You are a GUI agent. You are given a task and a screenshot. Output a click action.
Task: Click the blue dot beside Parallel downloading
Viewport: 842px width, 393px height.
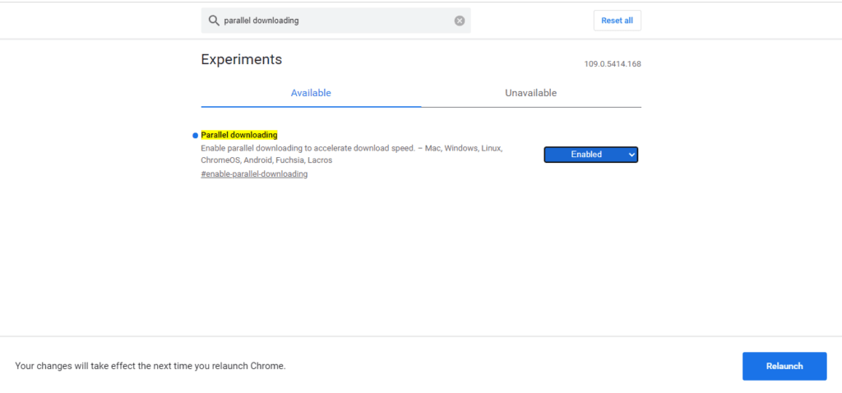(196, 136)
